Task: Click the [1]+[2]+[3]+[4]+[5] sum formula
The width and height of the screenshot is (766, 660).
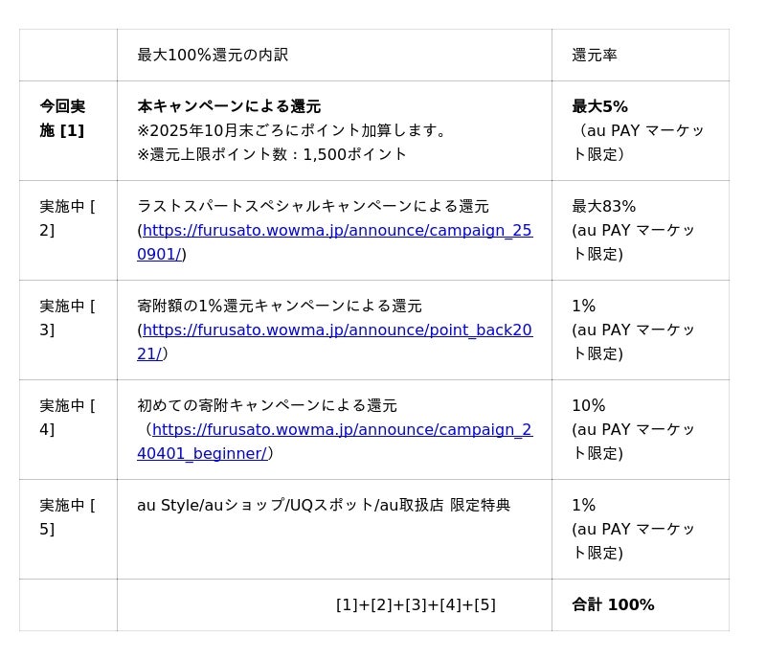Action: 416,605
